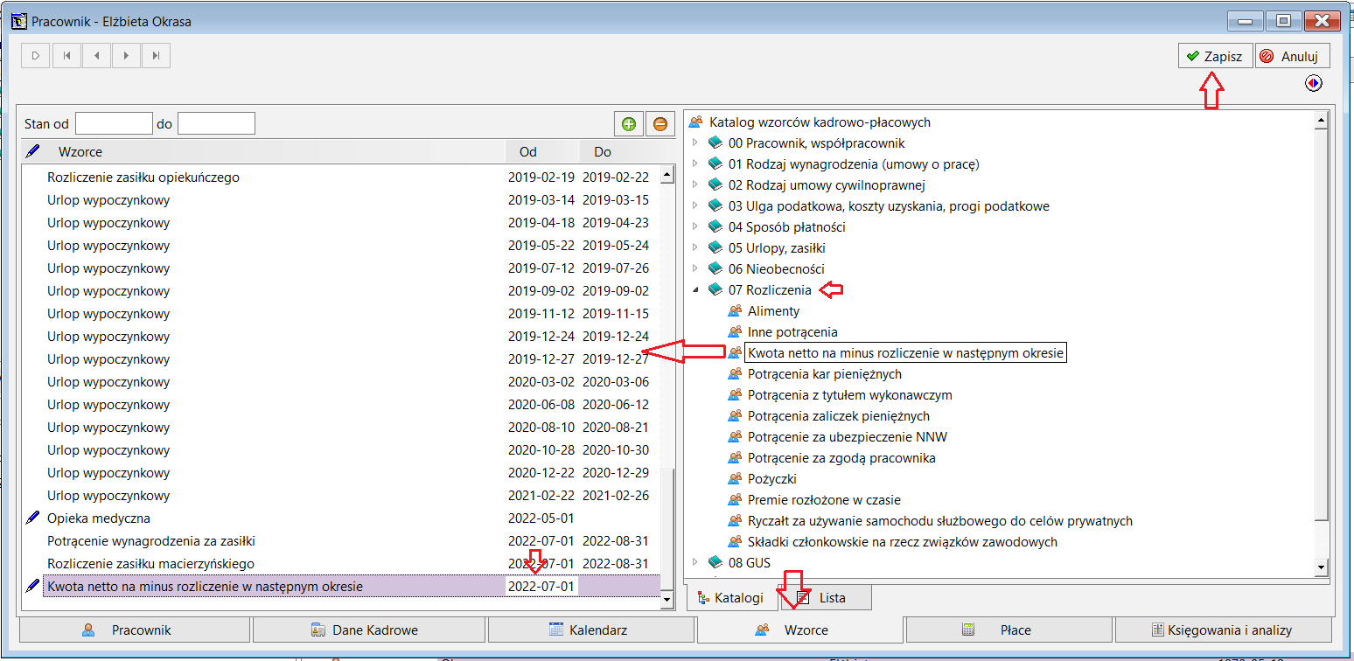This screenshot has width=1354, height=661.
Task: Click the green plus add-pattern icon
Action: (x=629, y=124)
